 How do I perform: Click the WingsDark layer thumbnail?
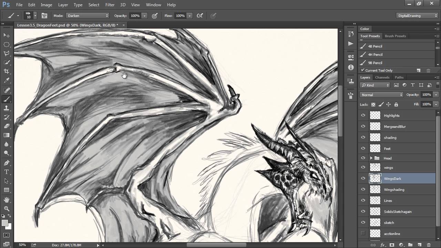click(375, 178)
